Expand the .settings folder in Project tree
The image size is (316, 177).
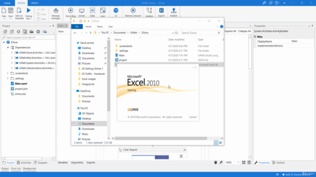tap(8, 79)
